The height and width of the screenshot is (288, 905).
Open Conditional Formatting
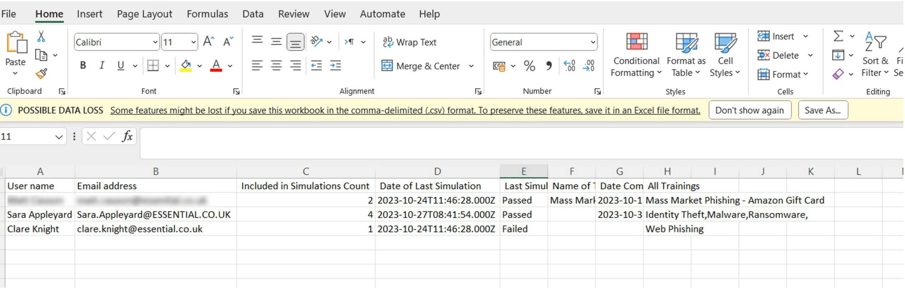[636, 55]
